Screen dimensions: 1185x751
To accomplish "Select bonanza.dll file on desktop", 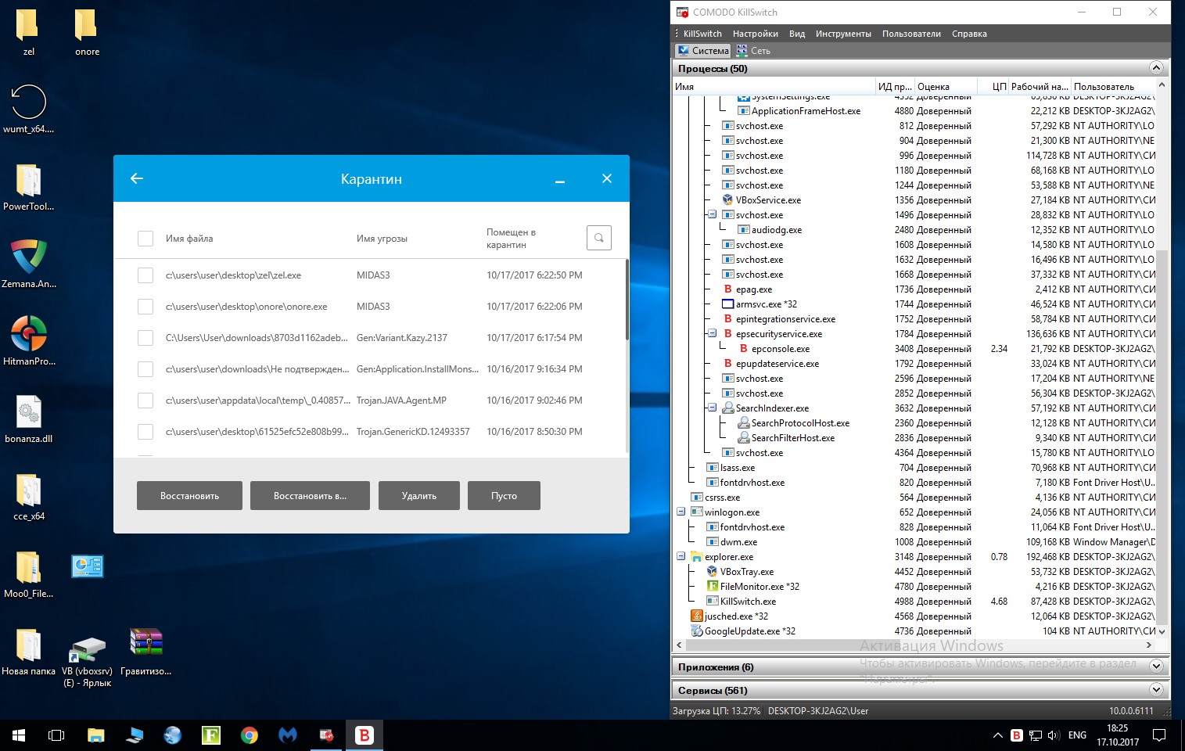I will (x=29, y=412).
